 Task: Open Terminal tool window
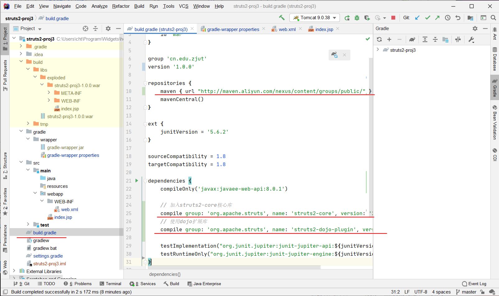point(110,284)
